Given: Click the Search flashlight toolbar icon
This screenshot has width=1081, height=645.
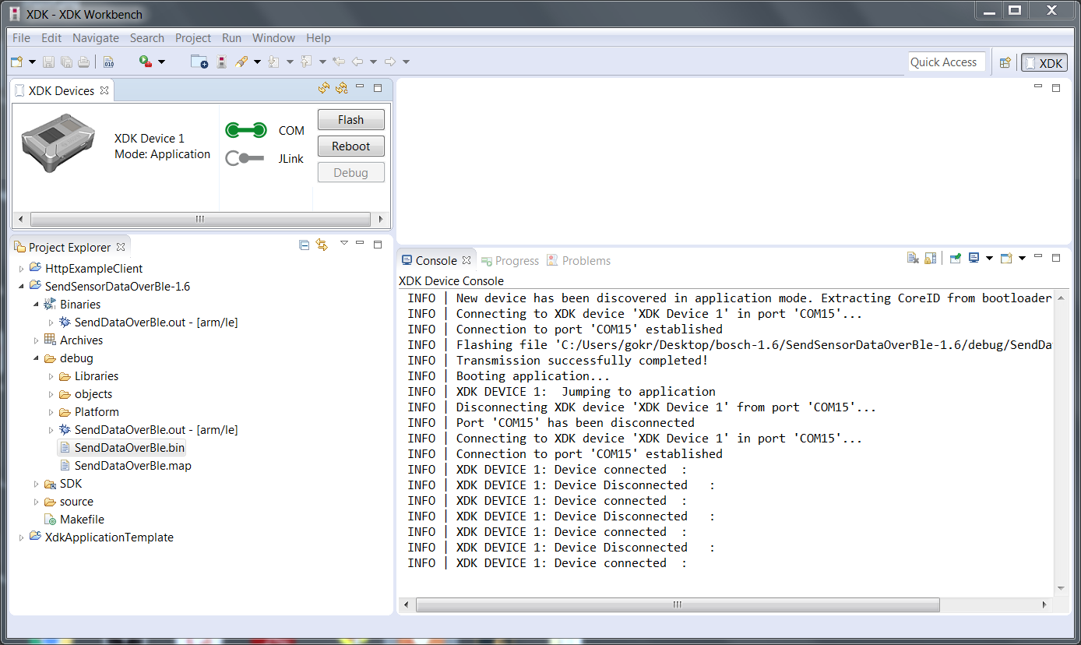Looking at the screenshot, I should 241,62.
